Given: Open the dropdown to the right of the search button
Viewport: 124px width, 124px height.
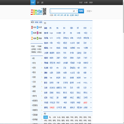Looking at the screenshot, I should coord(89,11).
